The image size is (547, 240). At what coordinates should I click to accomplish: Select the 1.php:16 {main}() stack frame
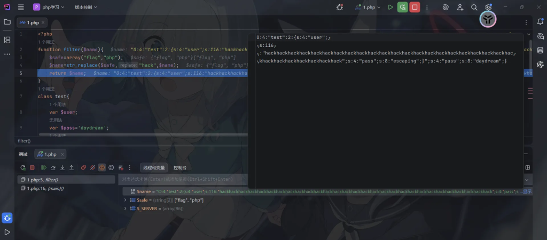(x=43, y=188)
